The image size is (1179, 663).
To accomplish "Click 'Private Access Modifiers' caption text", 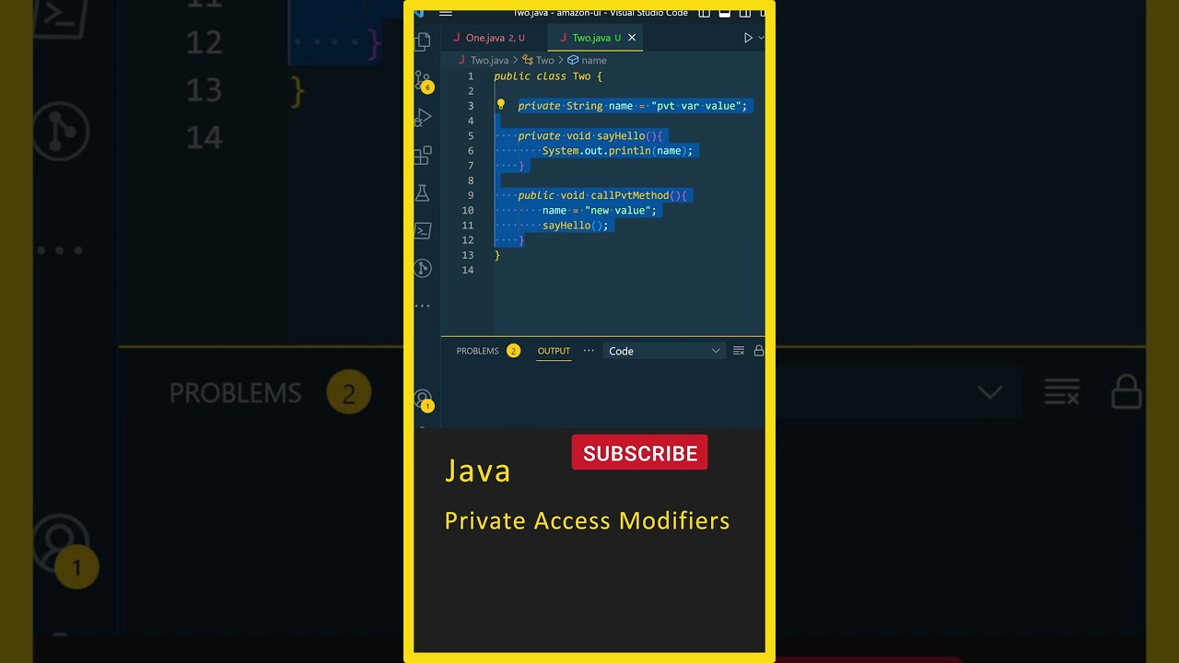I will click(x=587, y=520).
